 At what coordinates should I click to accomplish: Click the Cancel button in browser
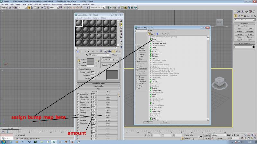click(x=164, y=122)
